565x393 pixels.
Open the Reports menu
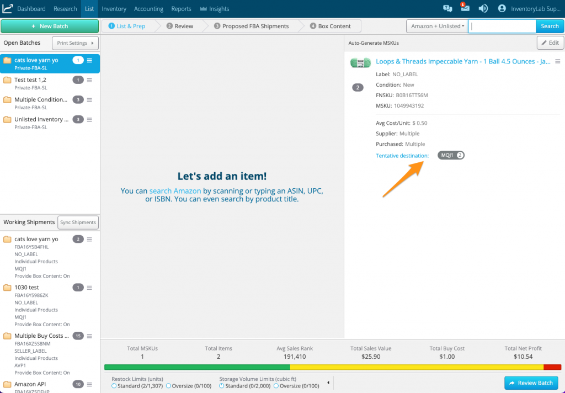pos(181,9)
